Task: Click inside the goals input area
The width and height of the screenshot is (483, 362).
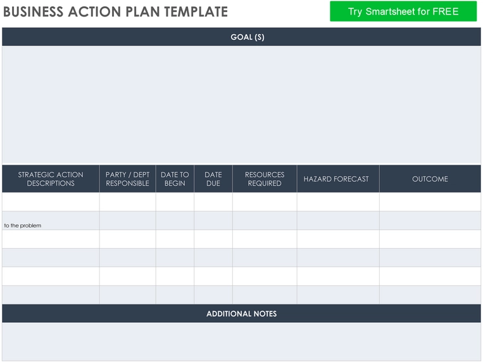Action: (242, 105)
